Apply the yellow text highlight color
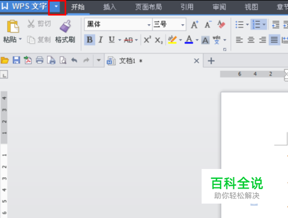Viewport: 288px width, 218px height. pyautogui.click(x=172, y=40)
